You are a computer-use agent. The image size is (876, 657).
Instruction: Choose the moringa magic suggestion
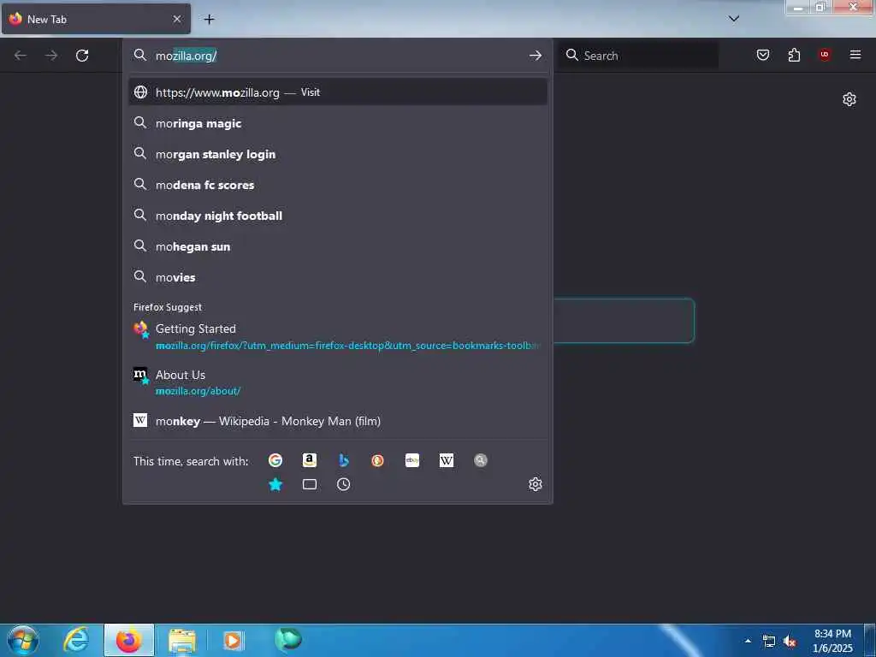coord(337,123)
